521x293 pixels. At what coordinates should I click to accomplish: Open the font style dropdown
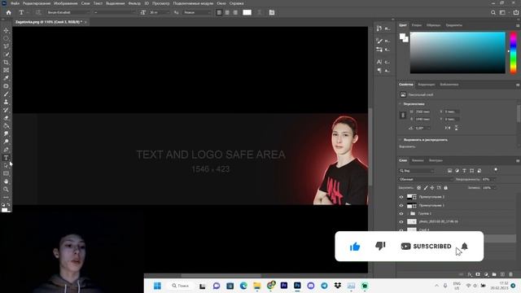[x=114, y=13]
